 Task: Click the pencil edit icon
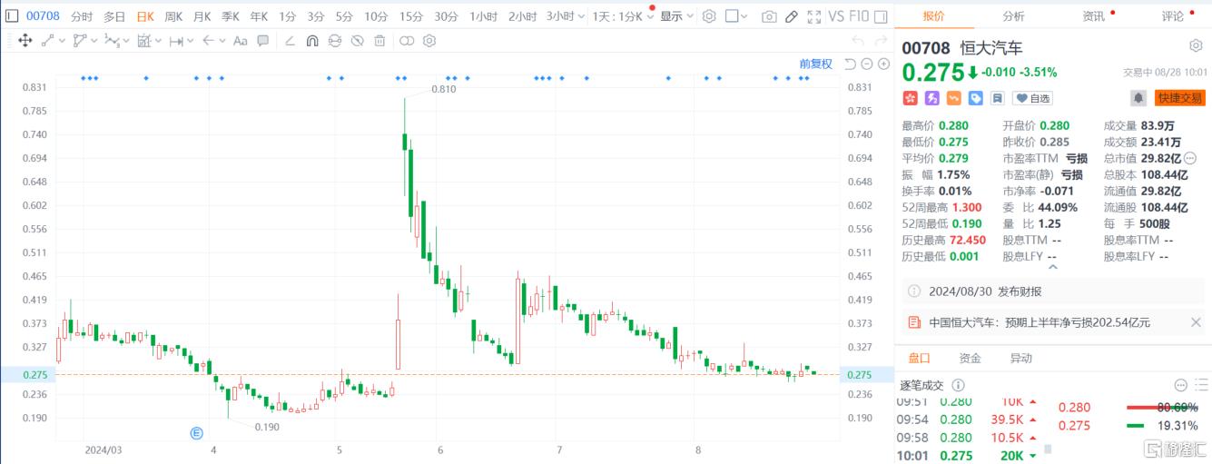[792, 16]
